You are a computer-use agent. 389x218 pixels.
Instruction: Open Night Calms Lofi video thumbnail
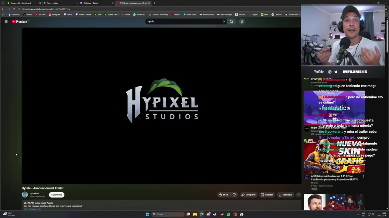pyautogui.click(x=334, y=107)
